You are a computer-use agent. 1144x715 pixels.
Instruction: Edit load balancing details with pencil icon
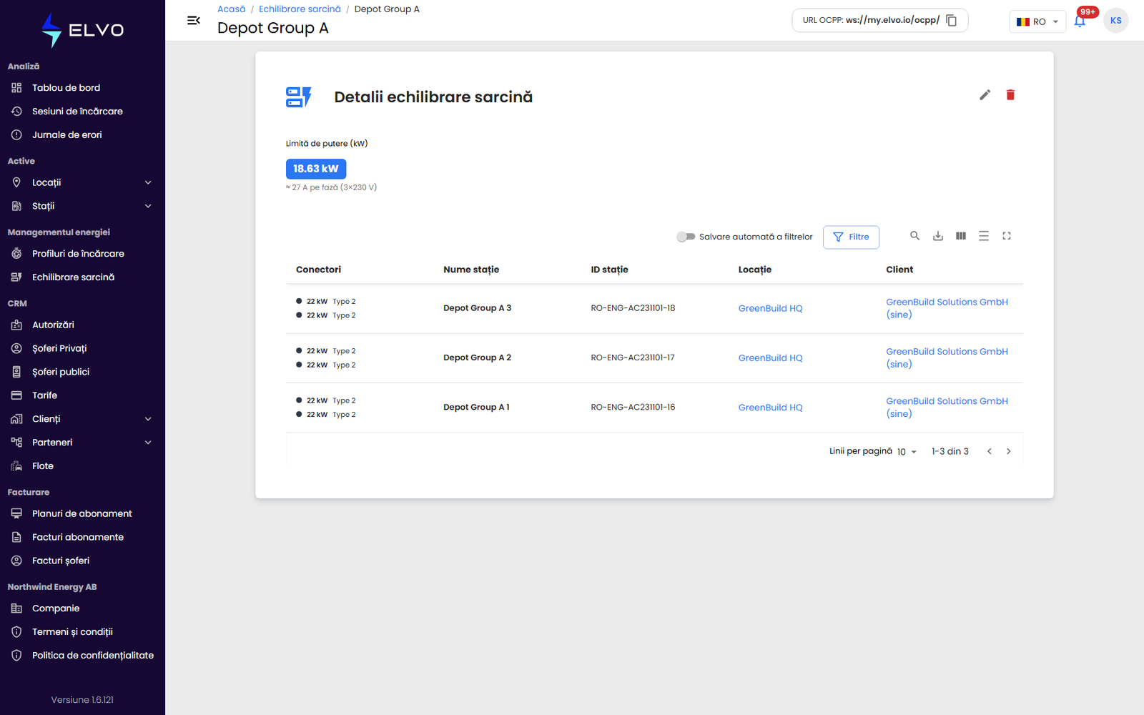(x=985, y=95)
